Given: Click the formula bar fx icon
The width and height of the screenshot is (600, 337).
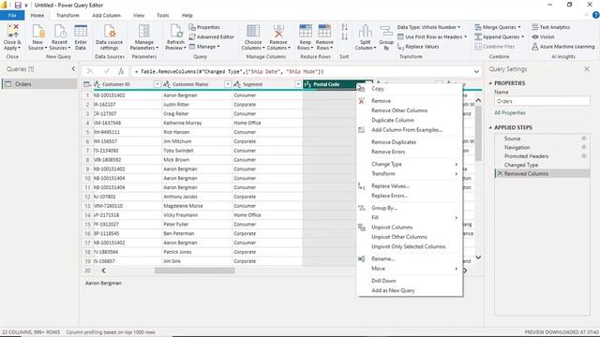Looking at the screenshot, I should pyautogui.click(x=121, y=71).
